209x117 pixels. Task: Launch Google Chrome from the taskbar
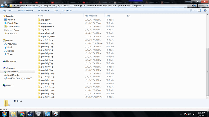coord(22,114)
